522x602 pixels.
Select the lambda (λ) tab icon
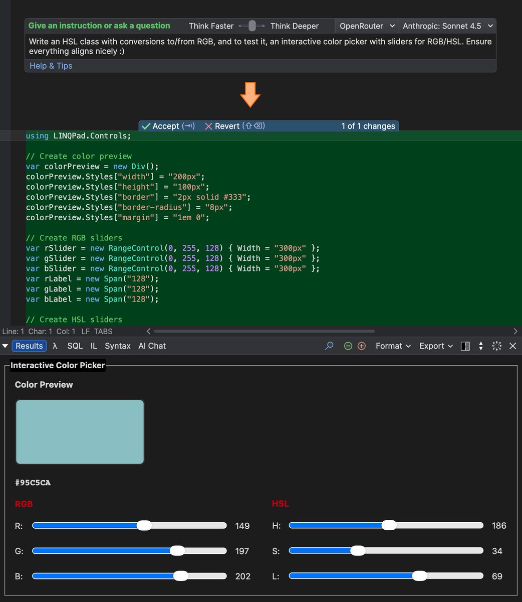(55, 346)
